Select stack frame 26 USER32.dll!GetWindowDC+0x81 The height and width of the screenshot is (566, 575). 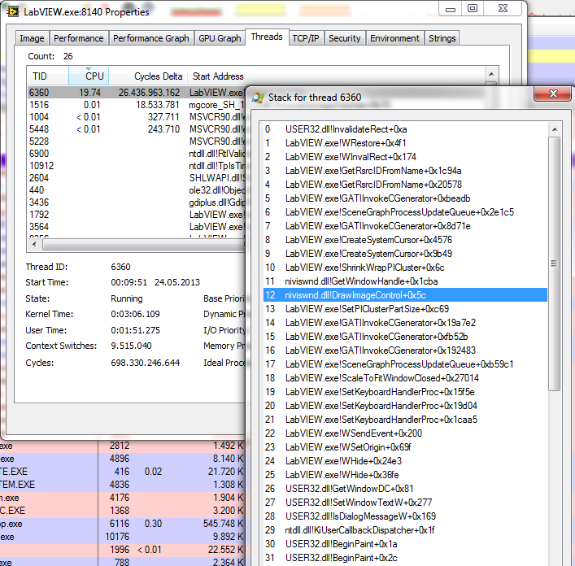click(405, 489)
